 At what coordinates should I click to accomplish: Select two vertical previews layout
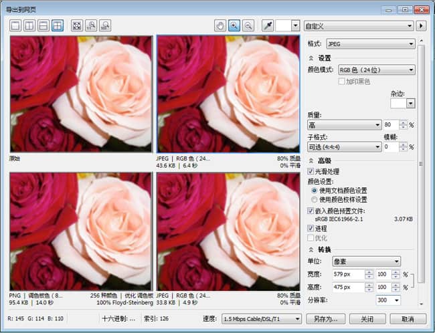click(x=29, y=26)
